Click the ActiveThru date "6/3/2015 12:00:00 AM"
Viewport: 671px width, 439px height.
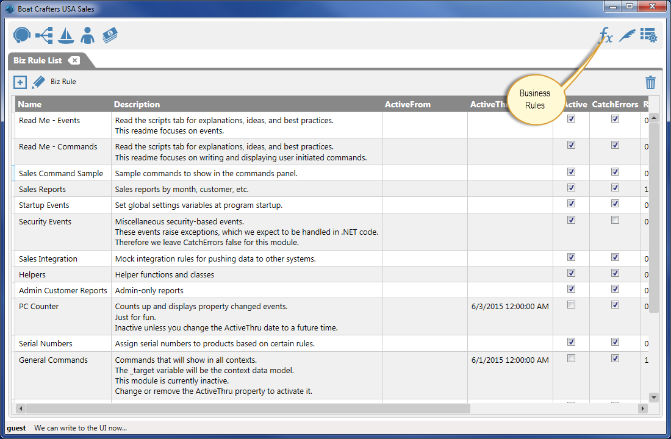point(510,306)
